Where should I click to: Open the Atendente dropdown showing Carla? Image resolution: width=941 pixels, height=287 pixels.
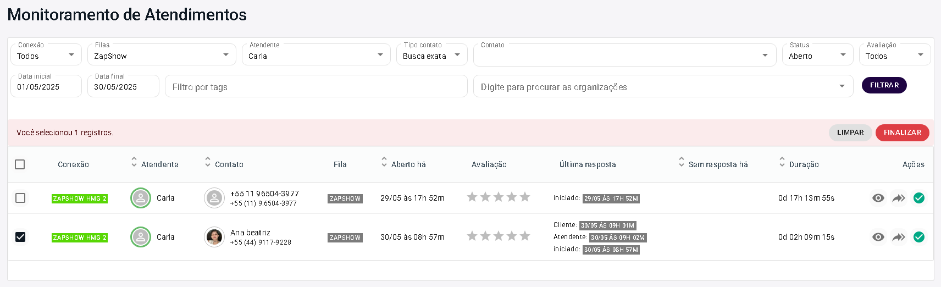pos(315,56)
